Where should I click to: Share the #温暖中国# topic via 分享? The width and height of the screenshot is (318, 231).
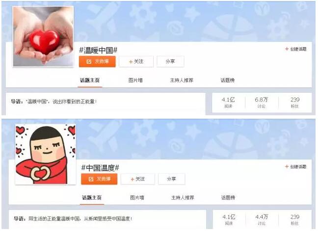[x=170, y=61]
